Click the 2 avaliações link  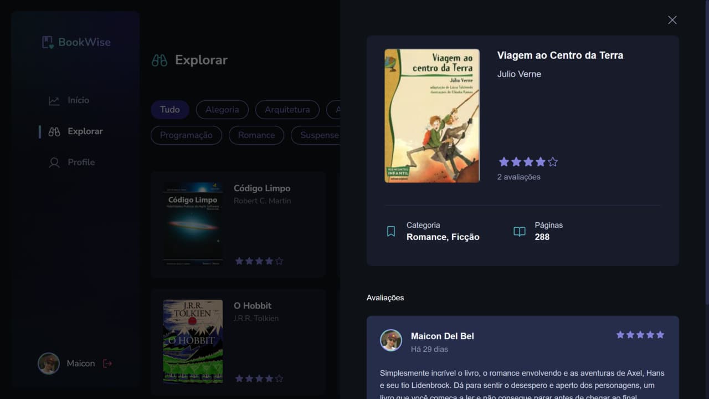coord(518,177)
